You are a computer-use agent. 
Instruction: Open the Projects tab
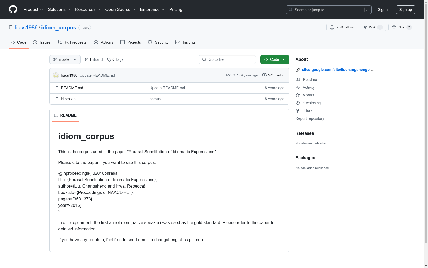point(131,42)
